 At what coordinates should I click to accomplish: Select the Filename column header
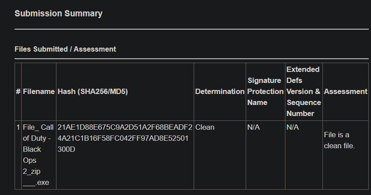tap(39, 91)
